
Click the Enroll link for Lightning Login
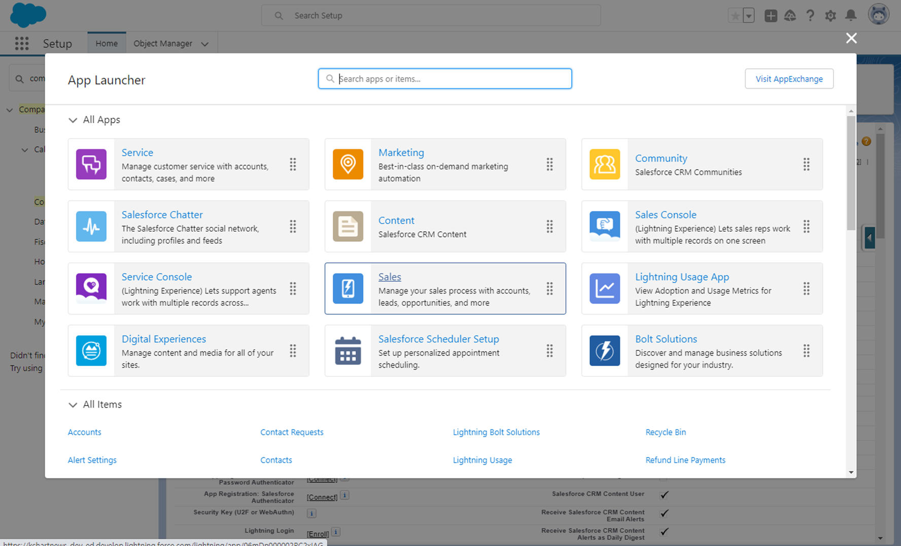tap(318, 534)
